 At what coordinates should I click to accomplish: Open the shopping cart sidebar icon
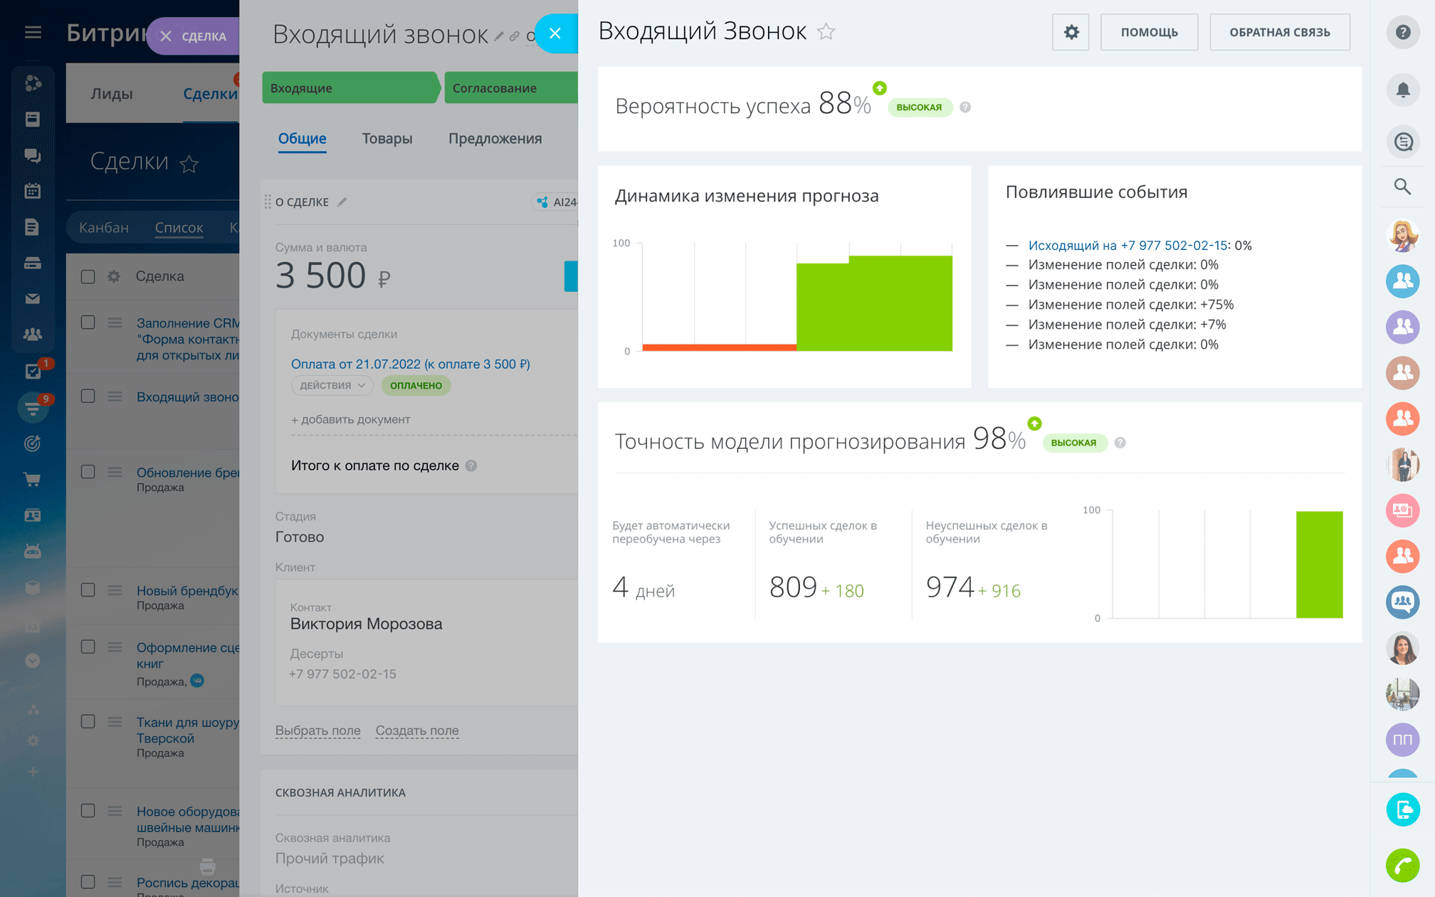[33, 479]
